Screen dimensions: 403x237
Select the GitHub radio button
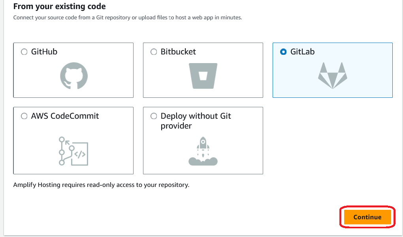point(24,52)
